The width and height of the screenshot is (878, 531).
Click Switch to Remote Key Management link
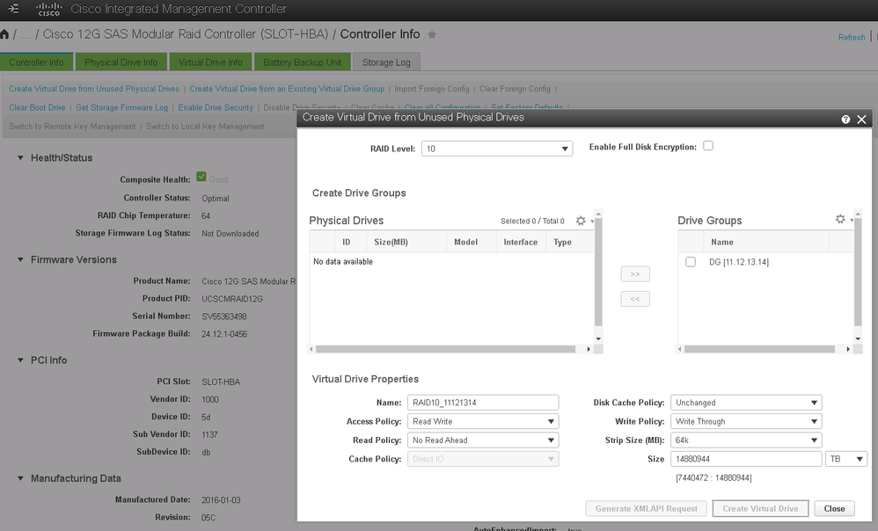point(72,127)
